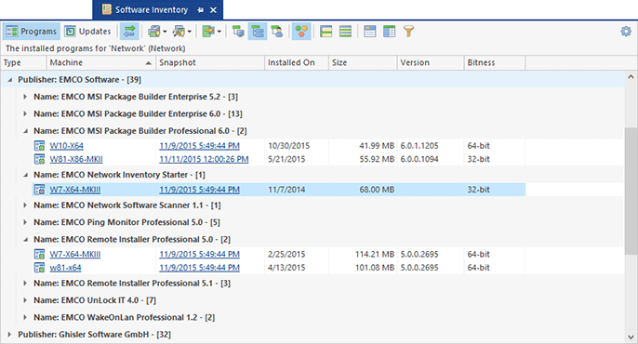Screen dimensions: 638x344
Task: Expand EMCO WakeOnLan Professional 1.2 group
Action: 25,318
